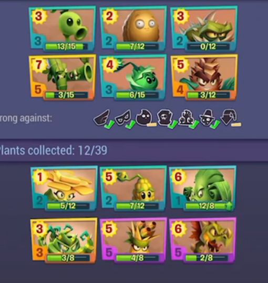Select the last zombie type icon with dash
The width and height of the screenshot is (268, 283).
click(x=231, y=118)
